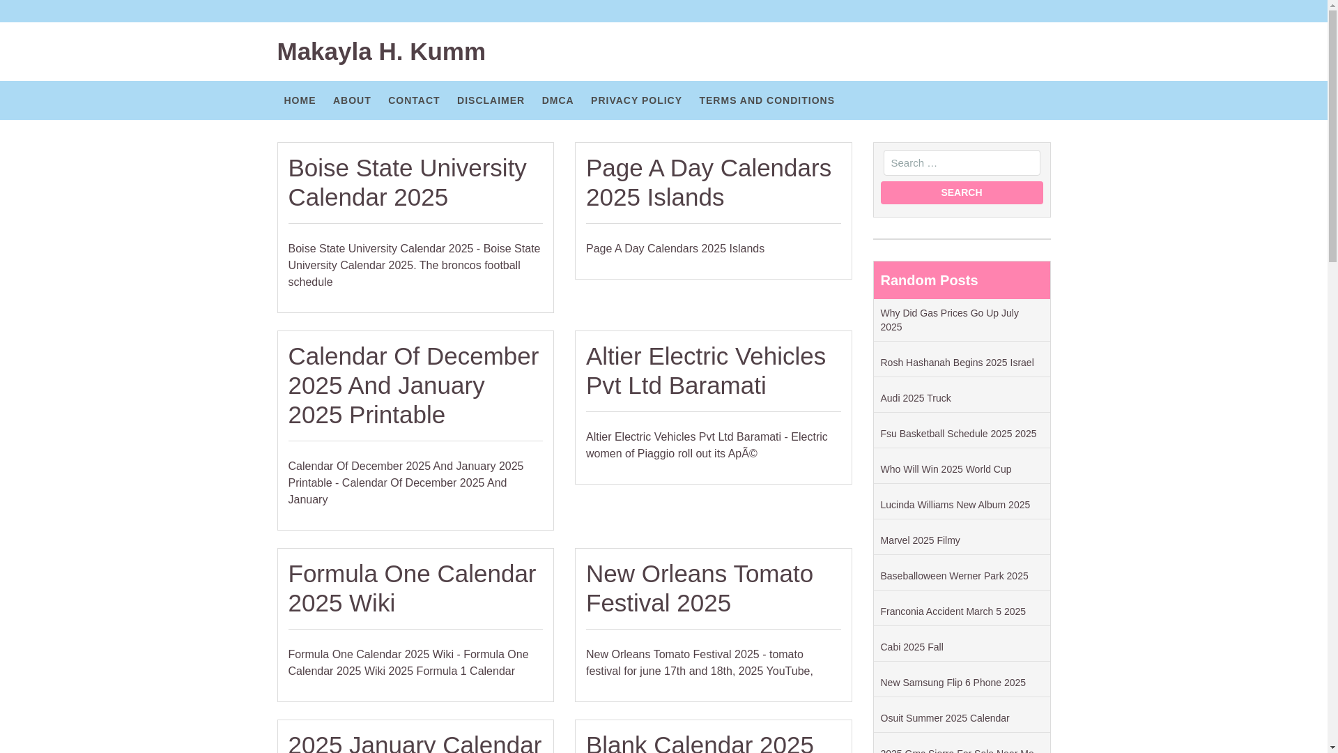Open Rosh Hashanah Begins 2025 Israel link
1338x753 pixels.
point(957,363)
